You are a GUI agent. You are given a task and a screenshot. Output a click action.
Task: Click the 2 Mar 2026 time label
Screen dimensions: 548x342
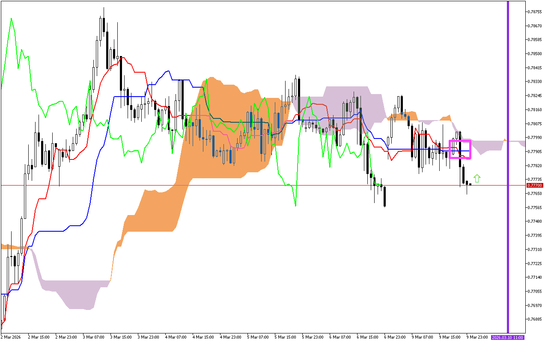click(x=11, y=337)
